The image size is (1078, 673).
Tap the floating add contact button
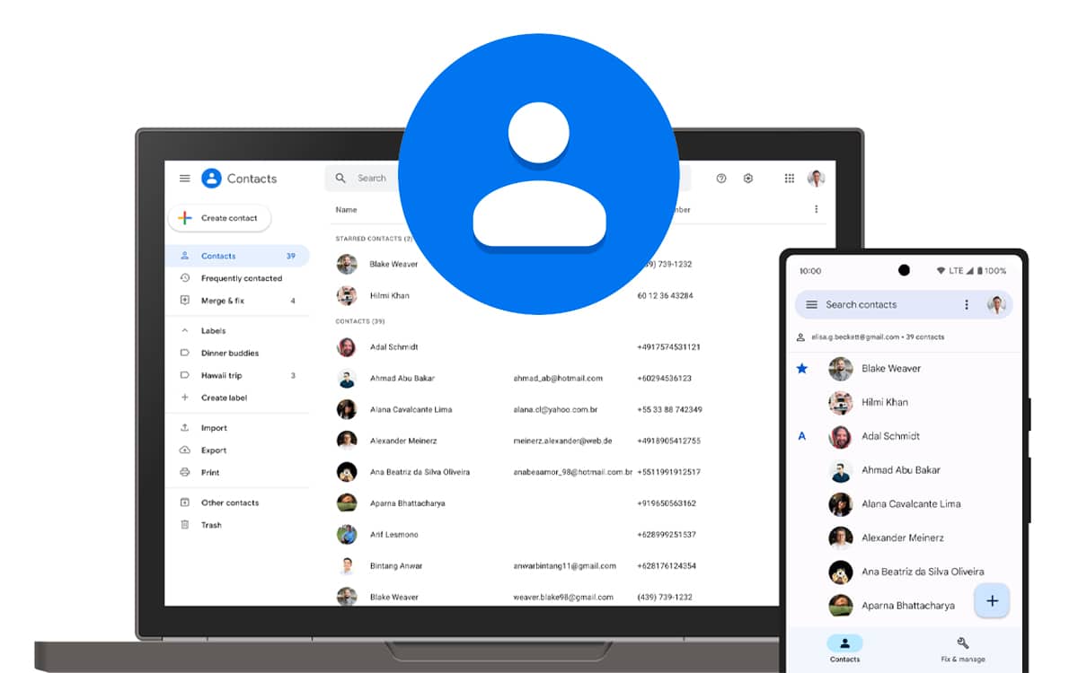click(x=992, y=601)
